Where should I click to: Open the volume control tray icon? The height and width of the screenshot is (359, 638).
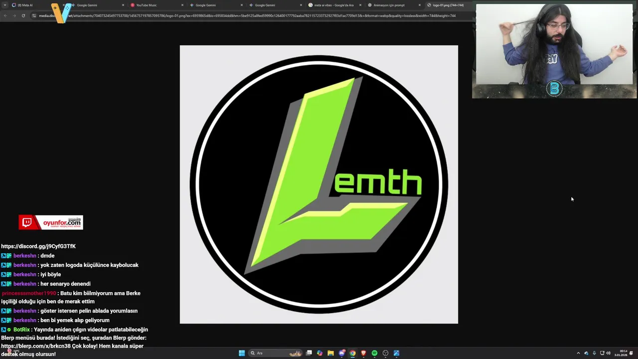608,353
